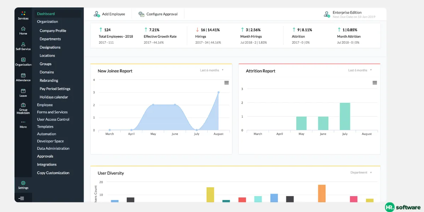
Task: Select Company Profile in the Organization menu
Action: pos(53,31)
